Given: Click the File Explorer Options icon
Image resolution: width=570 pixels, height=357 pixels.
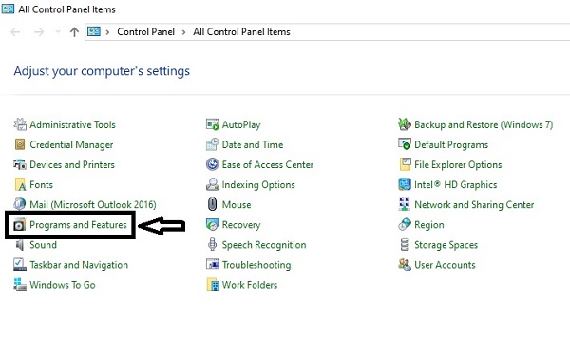Looking at the screenshot, I should point(405,164).
